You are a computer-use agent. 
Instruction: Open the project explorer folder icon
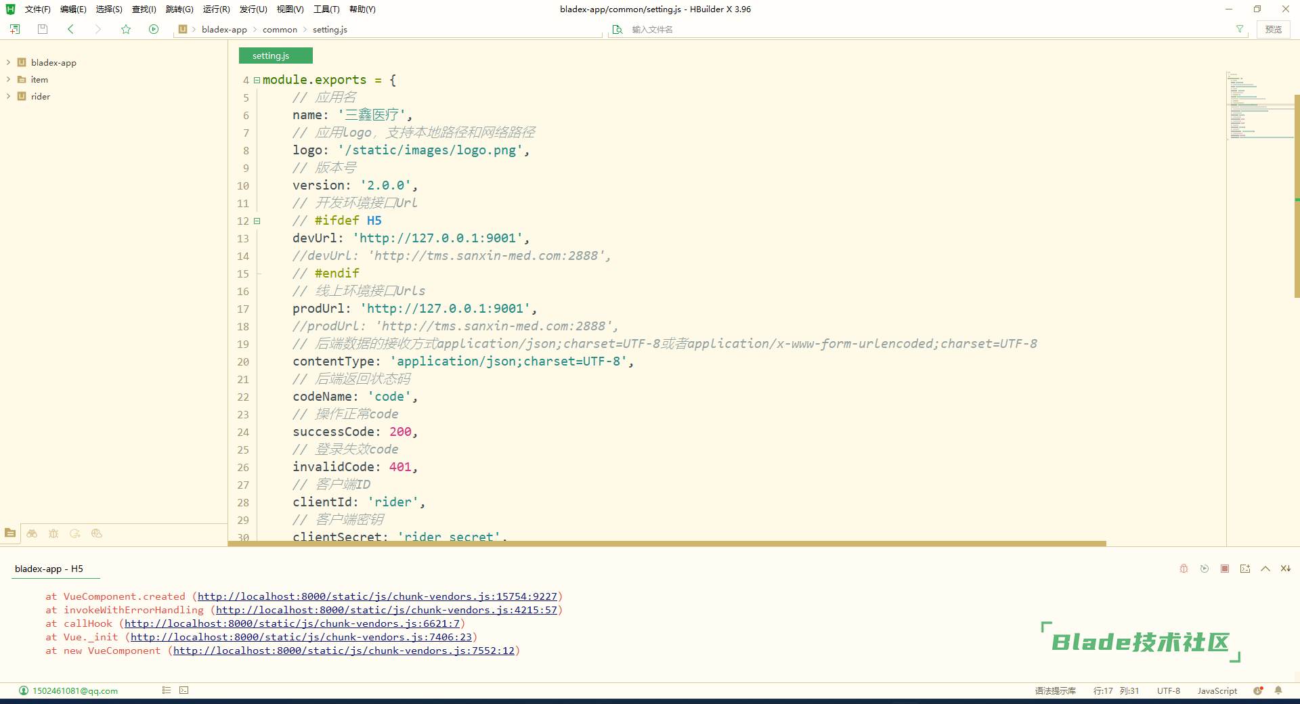(x=10, y=533)
